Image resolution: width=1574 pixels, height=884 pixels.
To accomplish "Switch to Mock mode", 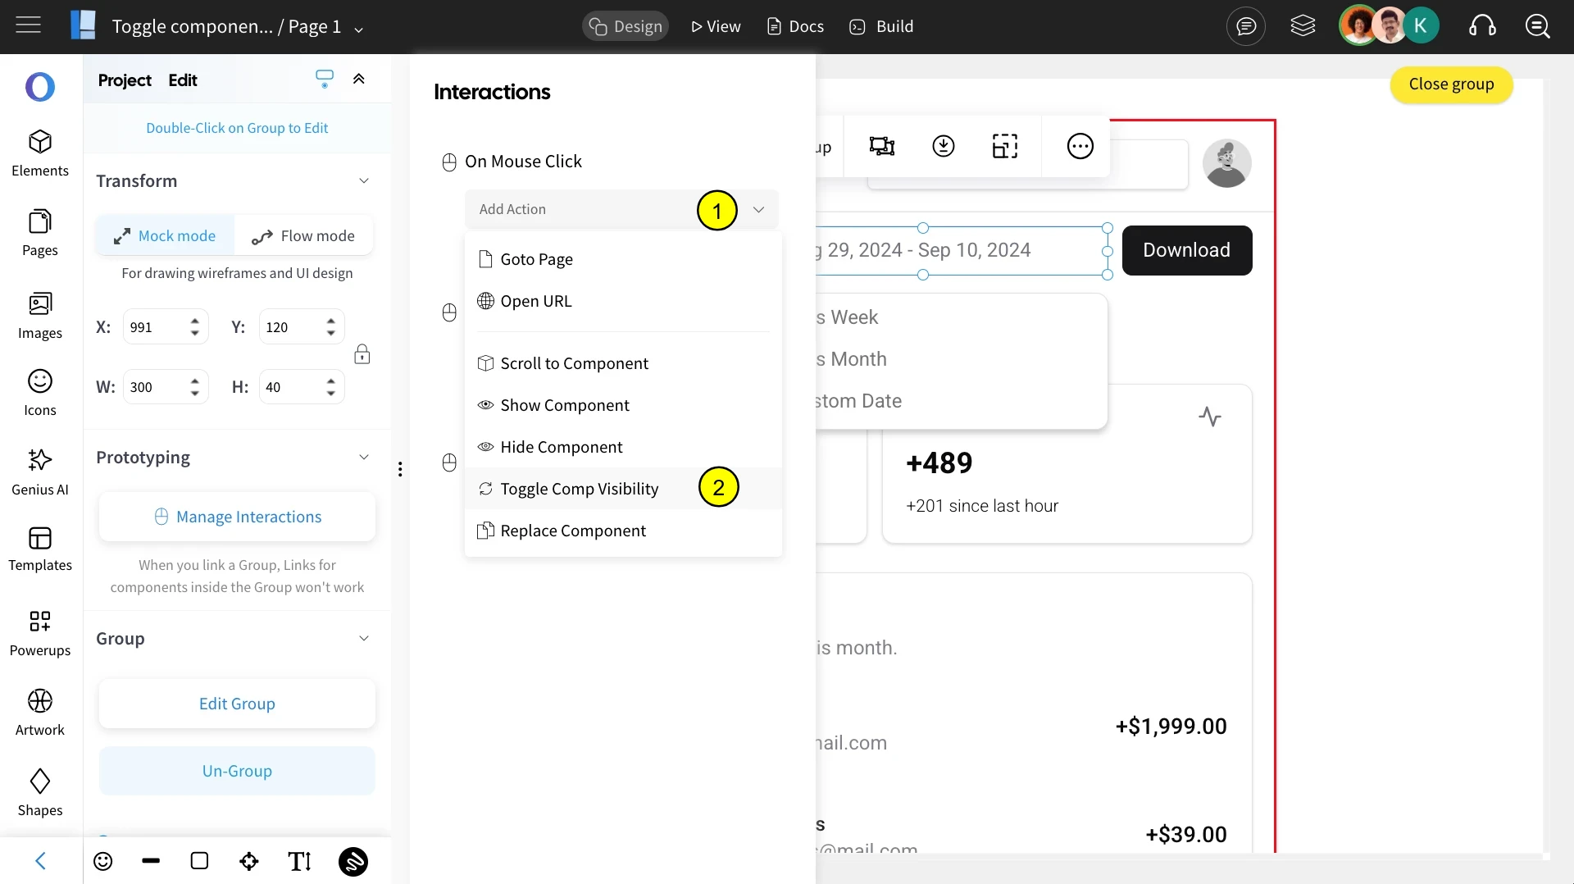I will coord(165,236).
